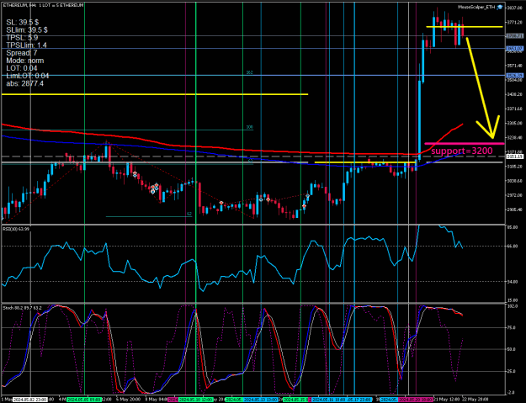Click the 'abs: 2877.4' value
The width and height of the screenshot is (526, 403).
click(24, 83)
